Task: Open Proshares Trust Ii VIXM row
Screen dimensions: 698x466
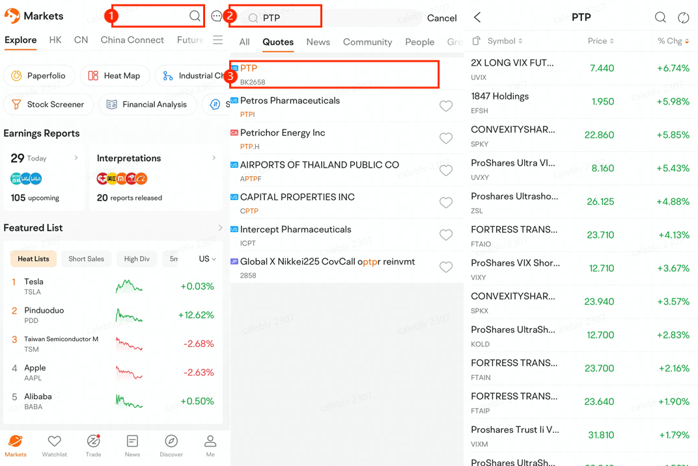Action: click(581, 435)
